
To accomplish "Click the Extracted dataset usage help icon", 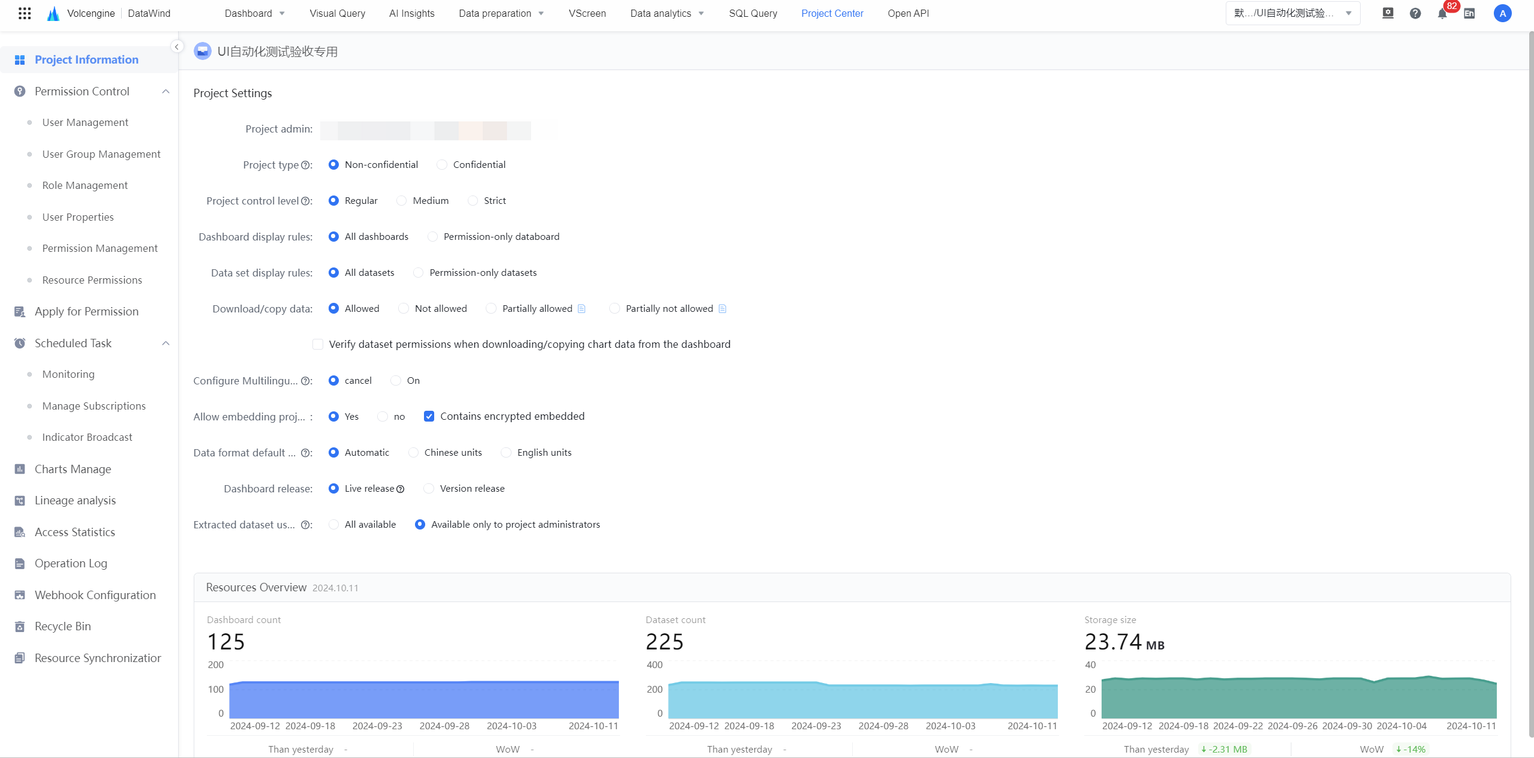I will pos(305,525).
